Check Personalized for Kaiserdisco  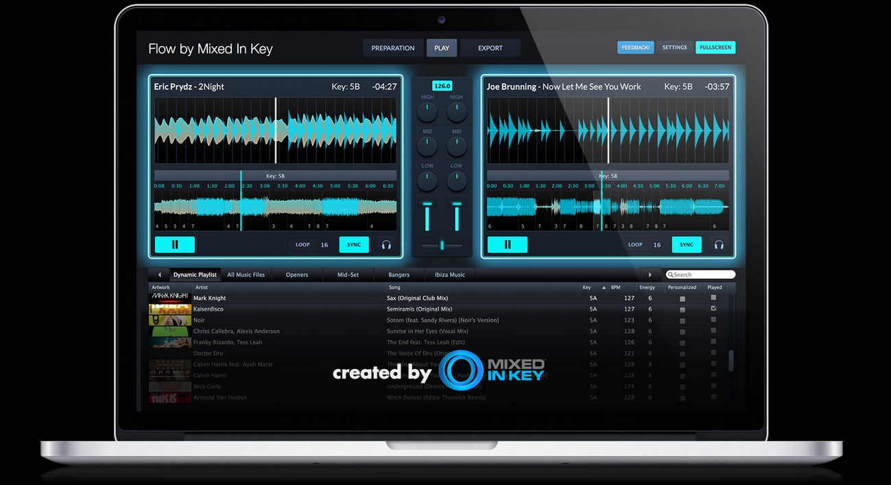682,310
